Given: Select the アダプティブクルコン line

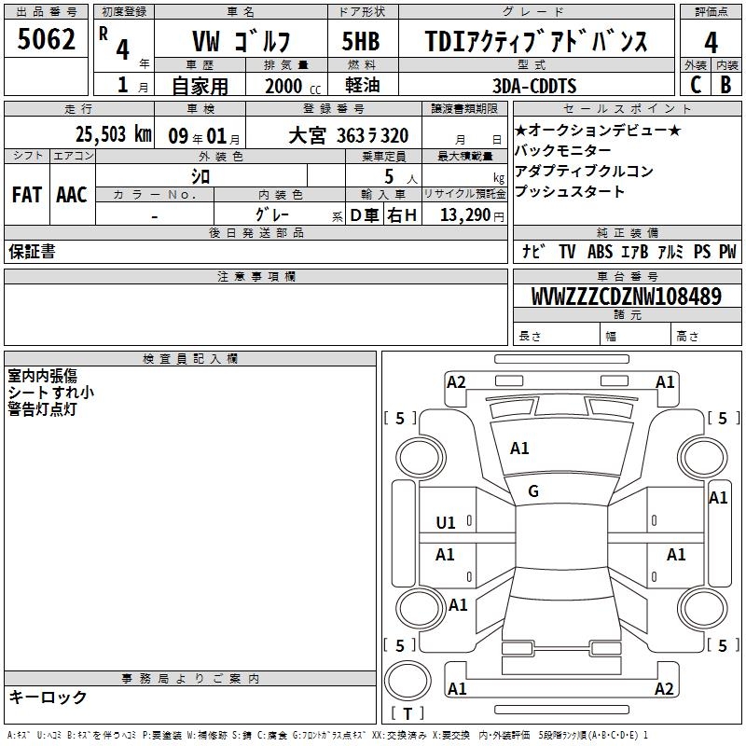Looking at the screenshot, I should coord(585,171).
